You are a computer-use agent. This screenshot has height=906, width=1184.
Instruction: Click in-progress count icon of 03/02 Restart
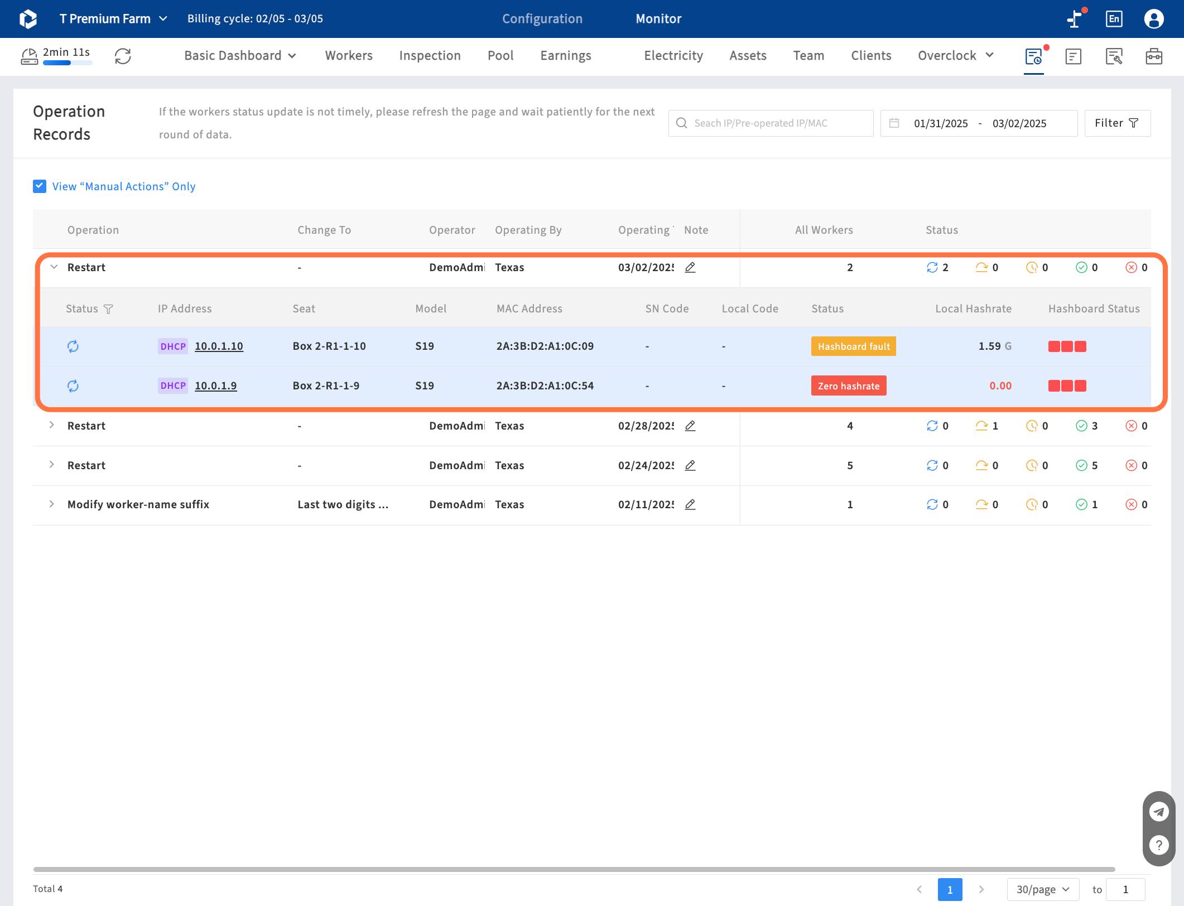coord(932,268)
